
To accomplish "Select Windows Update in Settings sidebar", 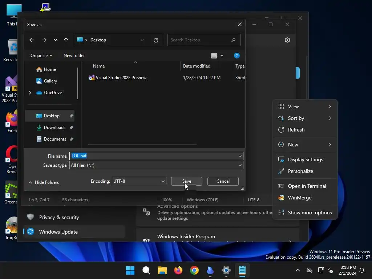I will point(74,232).
